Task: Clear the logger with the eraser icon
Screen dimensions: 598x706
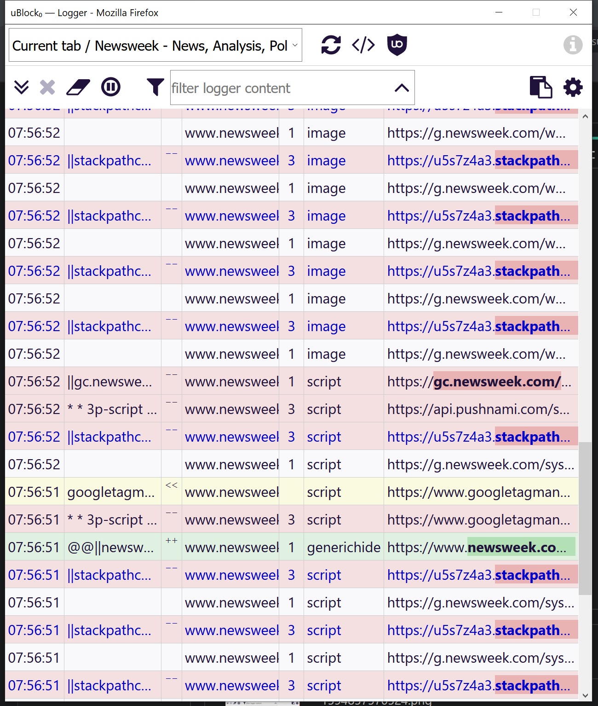Action: point(78,87)
